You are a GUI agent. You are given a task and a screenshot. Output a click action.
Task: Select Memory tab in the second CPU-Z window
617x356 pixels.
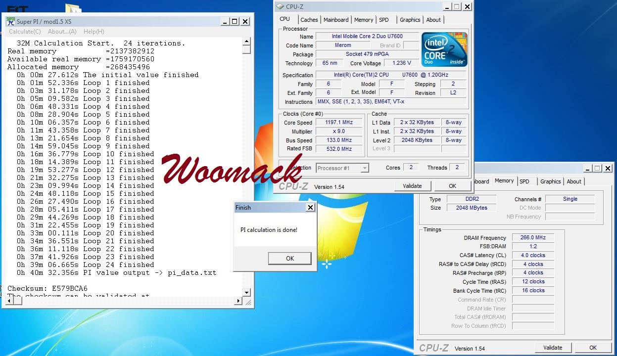pyautogui.click(x=504, y=181)
